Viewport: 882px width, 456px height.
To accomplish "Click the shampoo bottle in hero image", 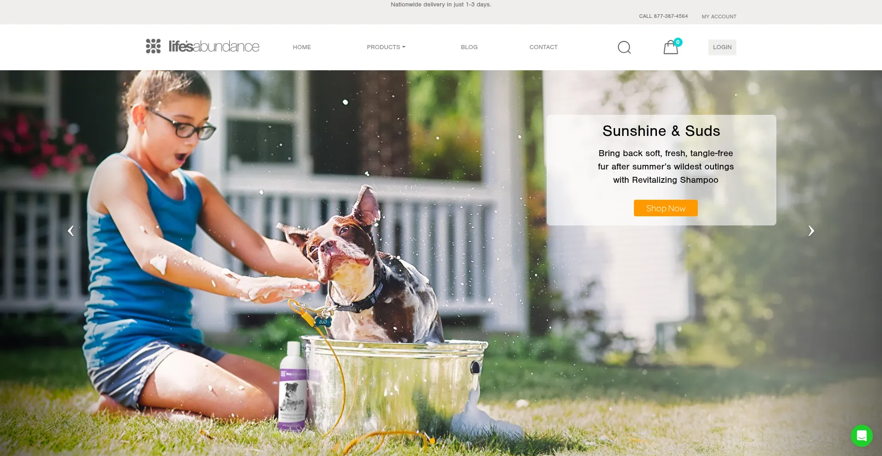I will click(x=293, y=386).
